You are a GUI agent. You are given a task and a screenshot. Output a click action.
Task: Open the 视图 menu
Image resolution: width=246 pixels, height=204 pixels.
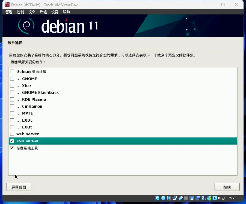click(32, 12)
